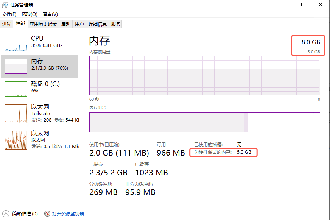
Task: Switch to the 启动 tab
Action: [x=66, y=24]
